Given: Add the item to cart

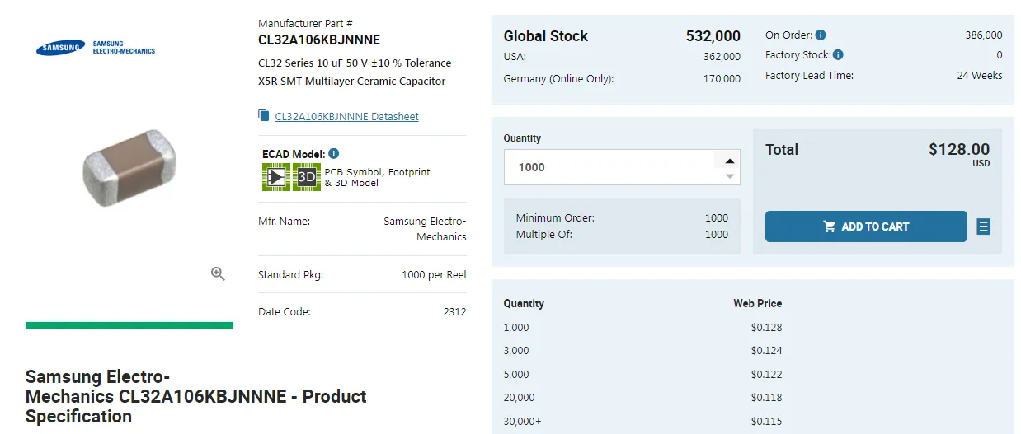Looking at the screenshot, I should [x=866, y=226].
